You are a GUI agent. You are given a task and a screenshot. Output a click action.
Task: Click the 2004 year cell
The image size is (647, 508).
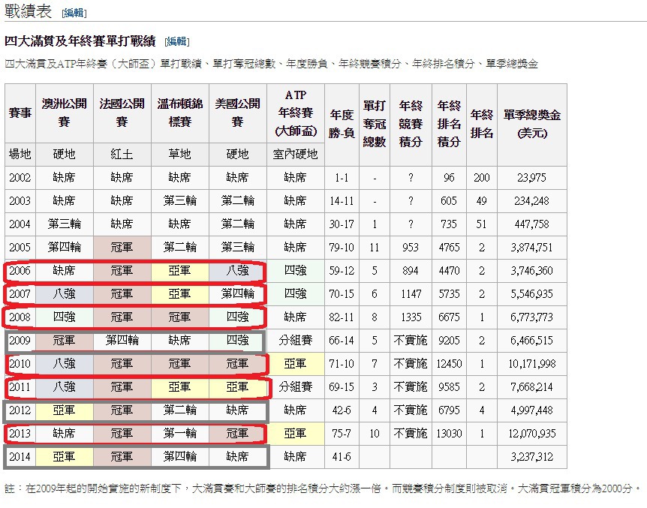20,224
